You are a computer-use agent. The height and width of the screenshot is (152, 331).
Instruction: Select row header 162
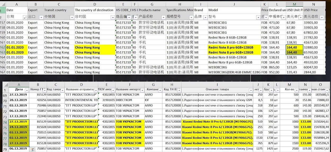pos(3,47)
